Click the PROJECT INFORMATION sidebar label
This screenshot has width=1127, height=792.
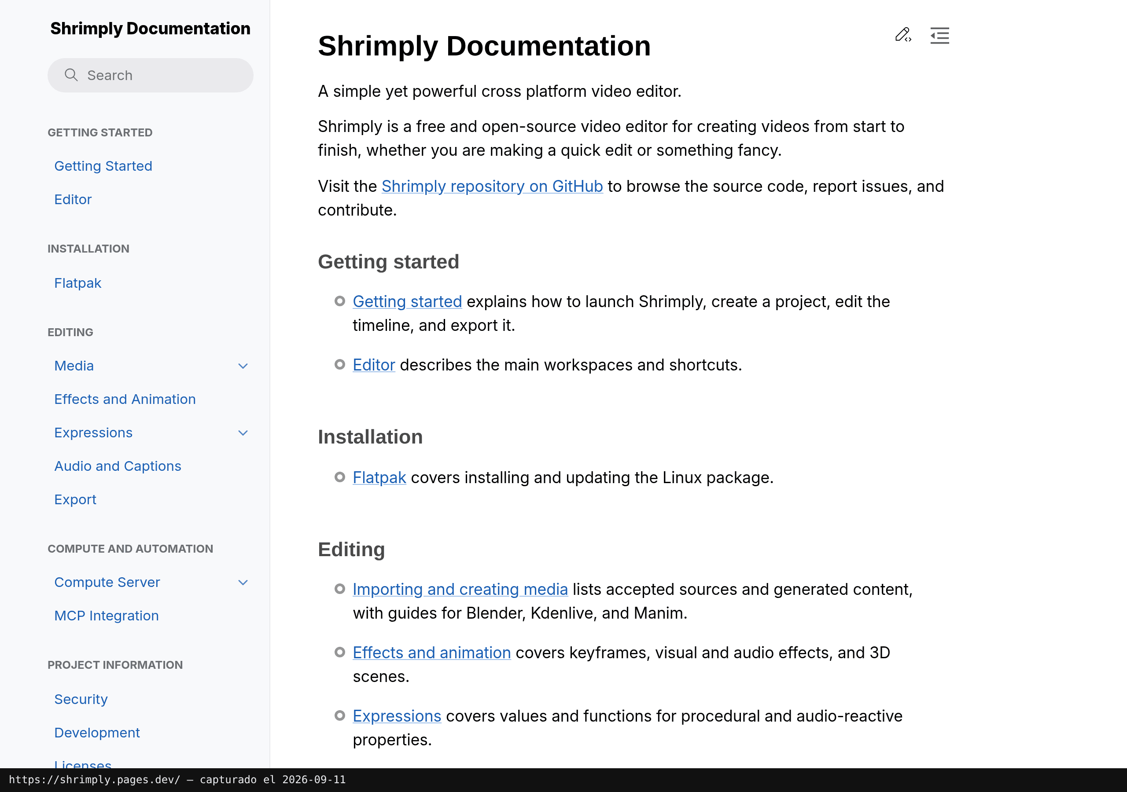point(115,665)
